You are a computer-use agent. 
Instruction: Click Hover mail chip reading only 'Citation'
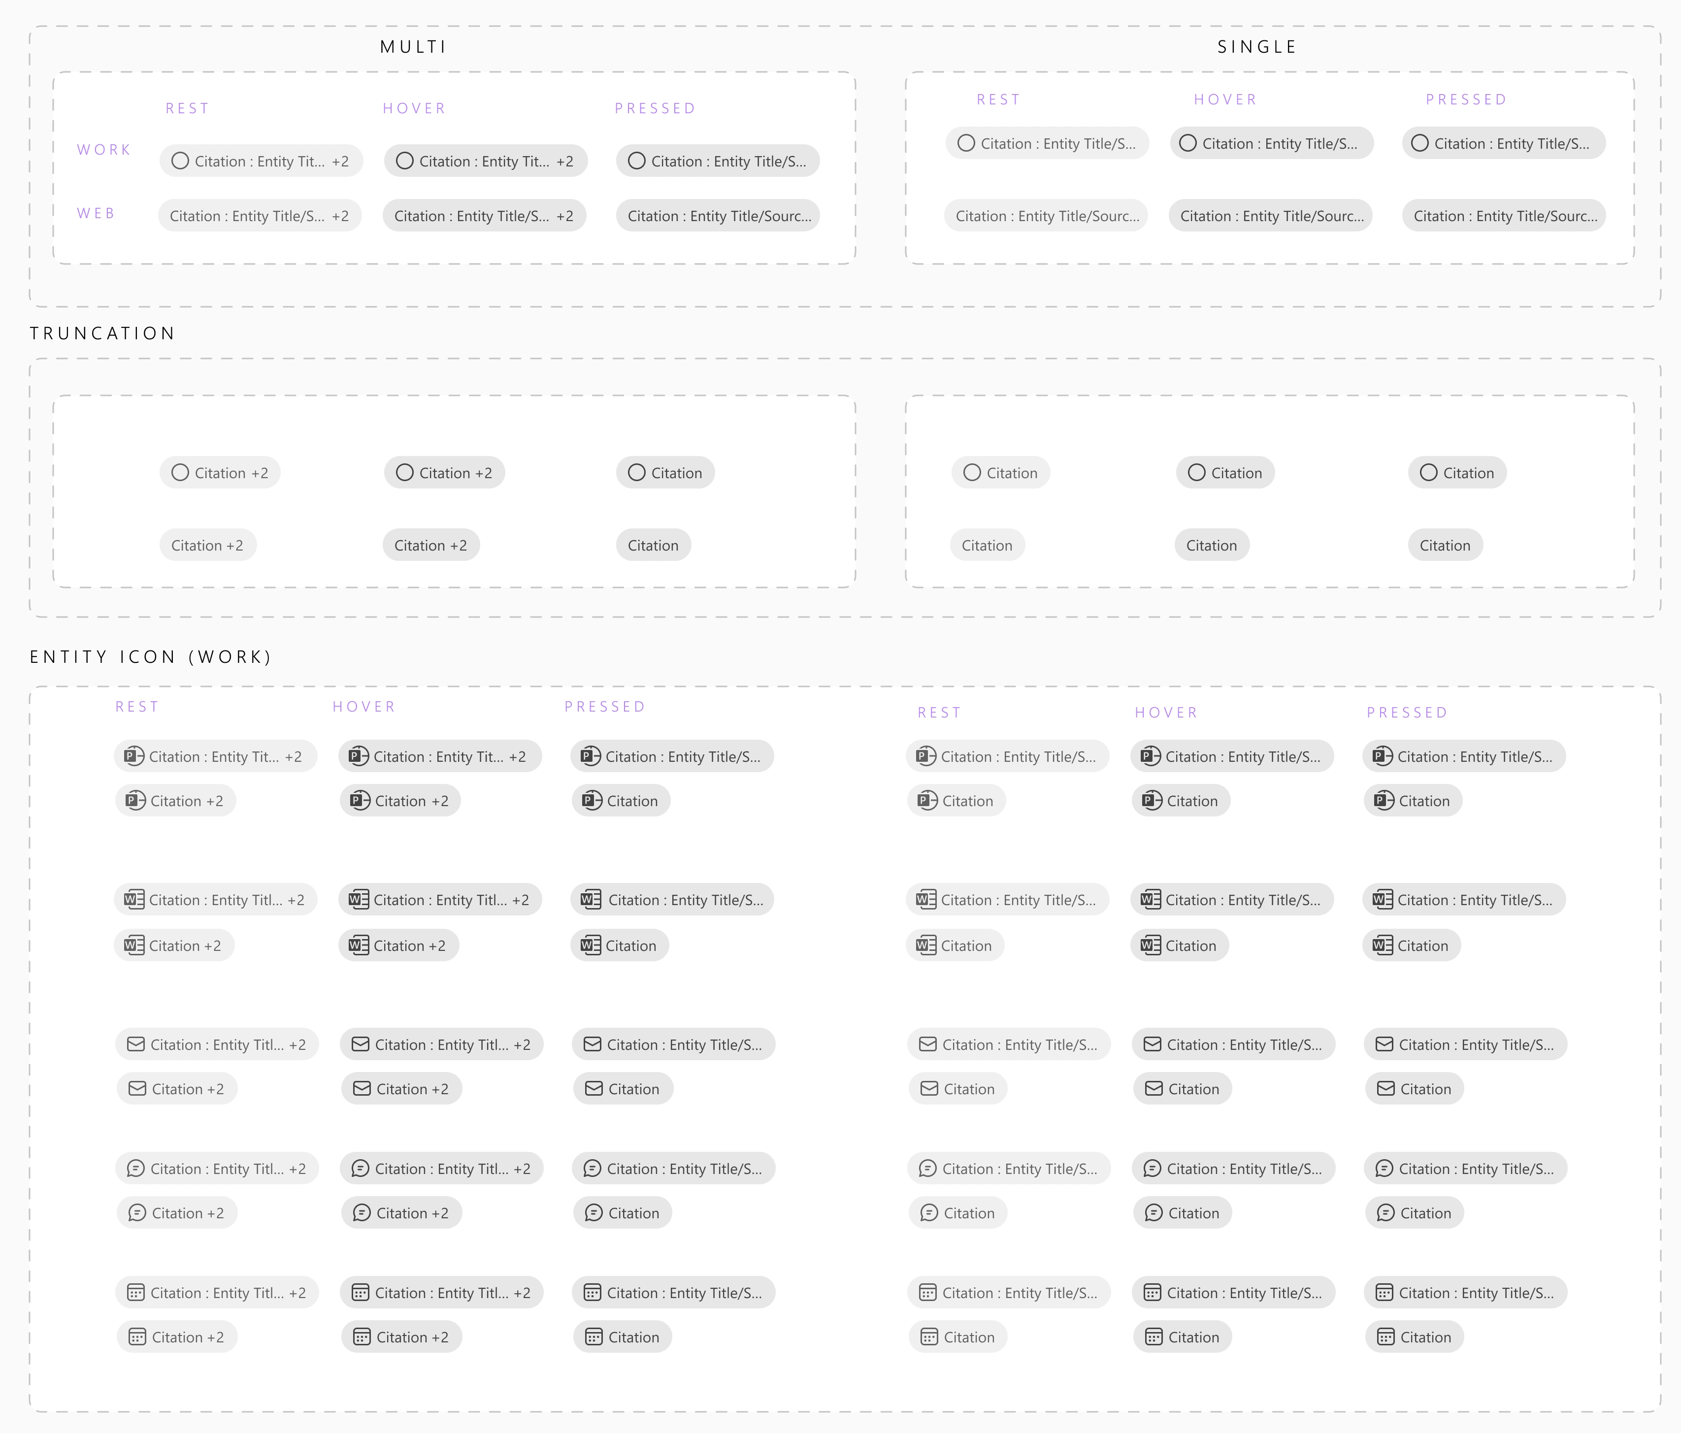1182,1088
